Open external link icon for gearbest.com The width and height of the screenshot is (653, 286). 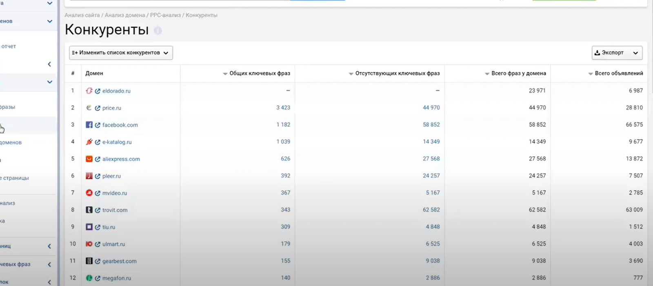pyautogui.click(x=98, y=261)
